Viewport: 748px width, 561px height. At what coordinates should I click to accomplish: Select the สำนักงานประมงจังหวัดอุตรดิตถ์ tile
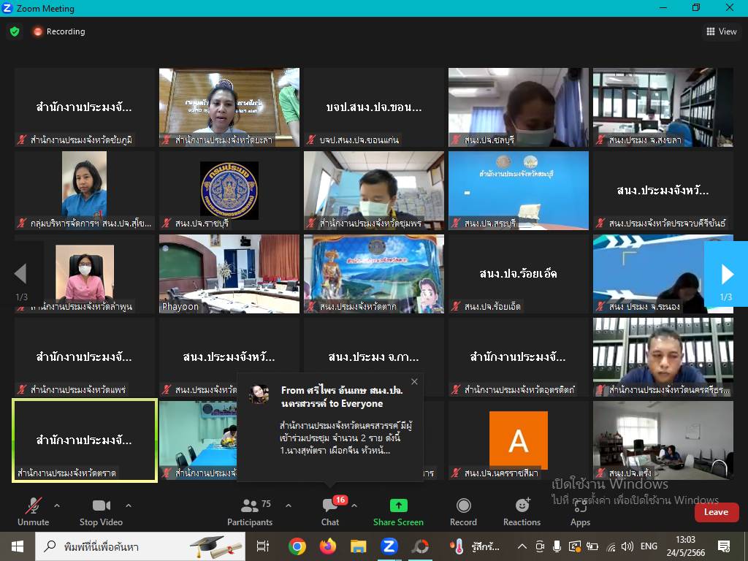[x=519, y=356]
